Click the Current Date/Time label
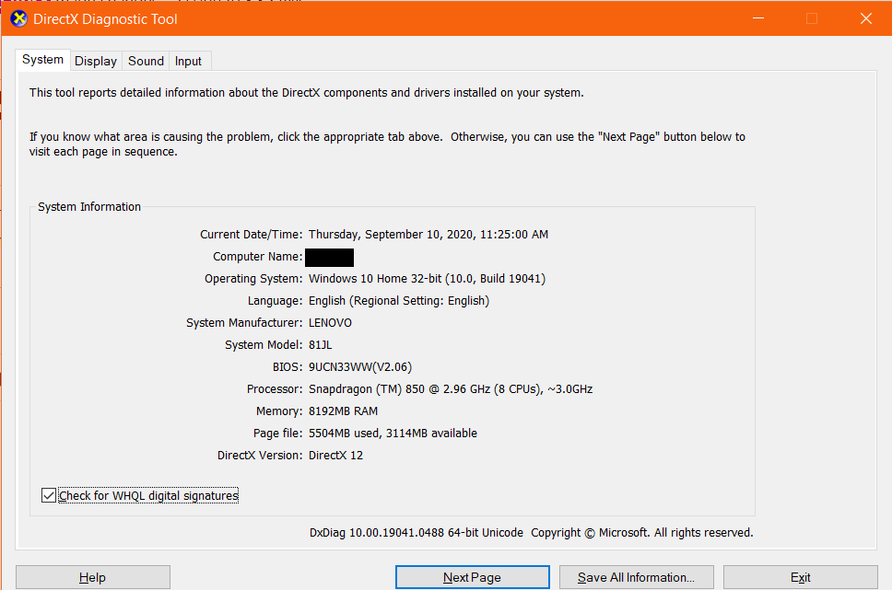 pos(251,234)
